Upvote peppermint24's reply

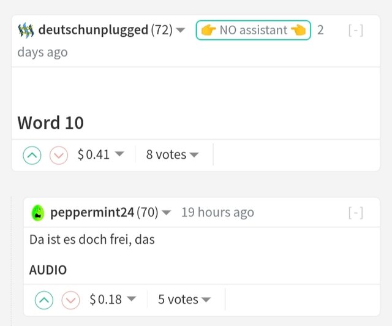44,300
